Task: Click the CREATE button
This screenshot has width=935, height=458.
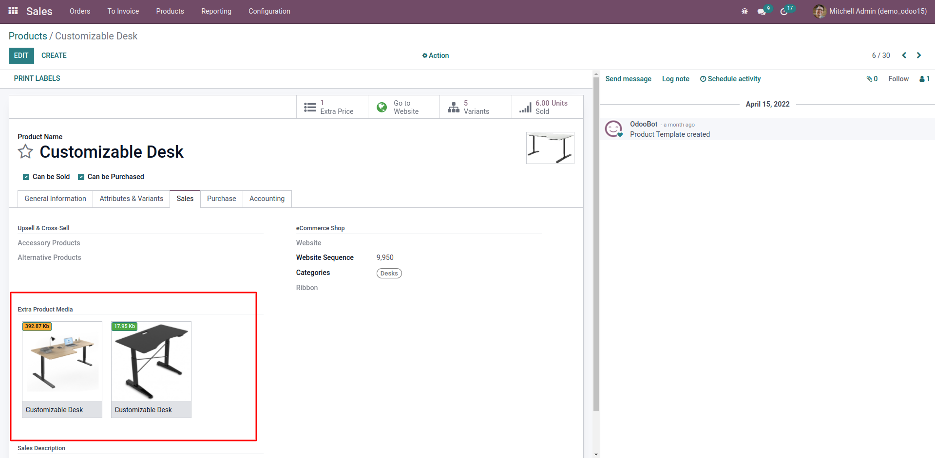Action: point(54,55)
